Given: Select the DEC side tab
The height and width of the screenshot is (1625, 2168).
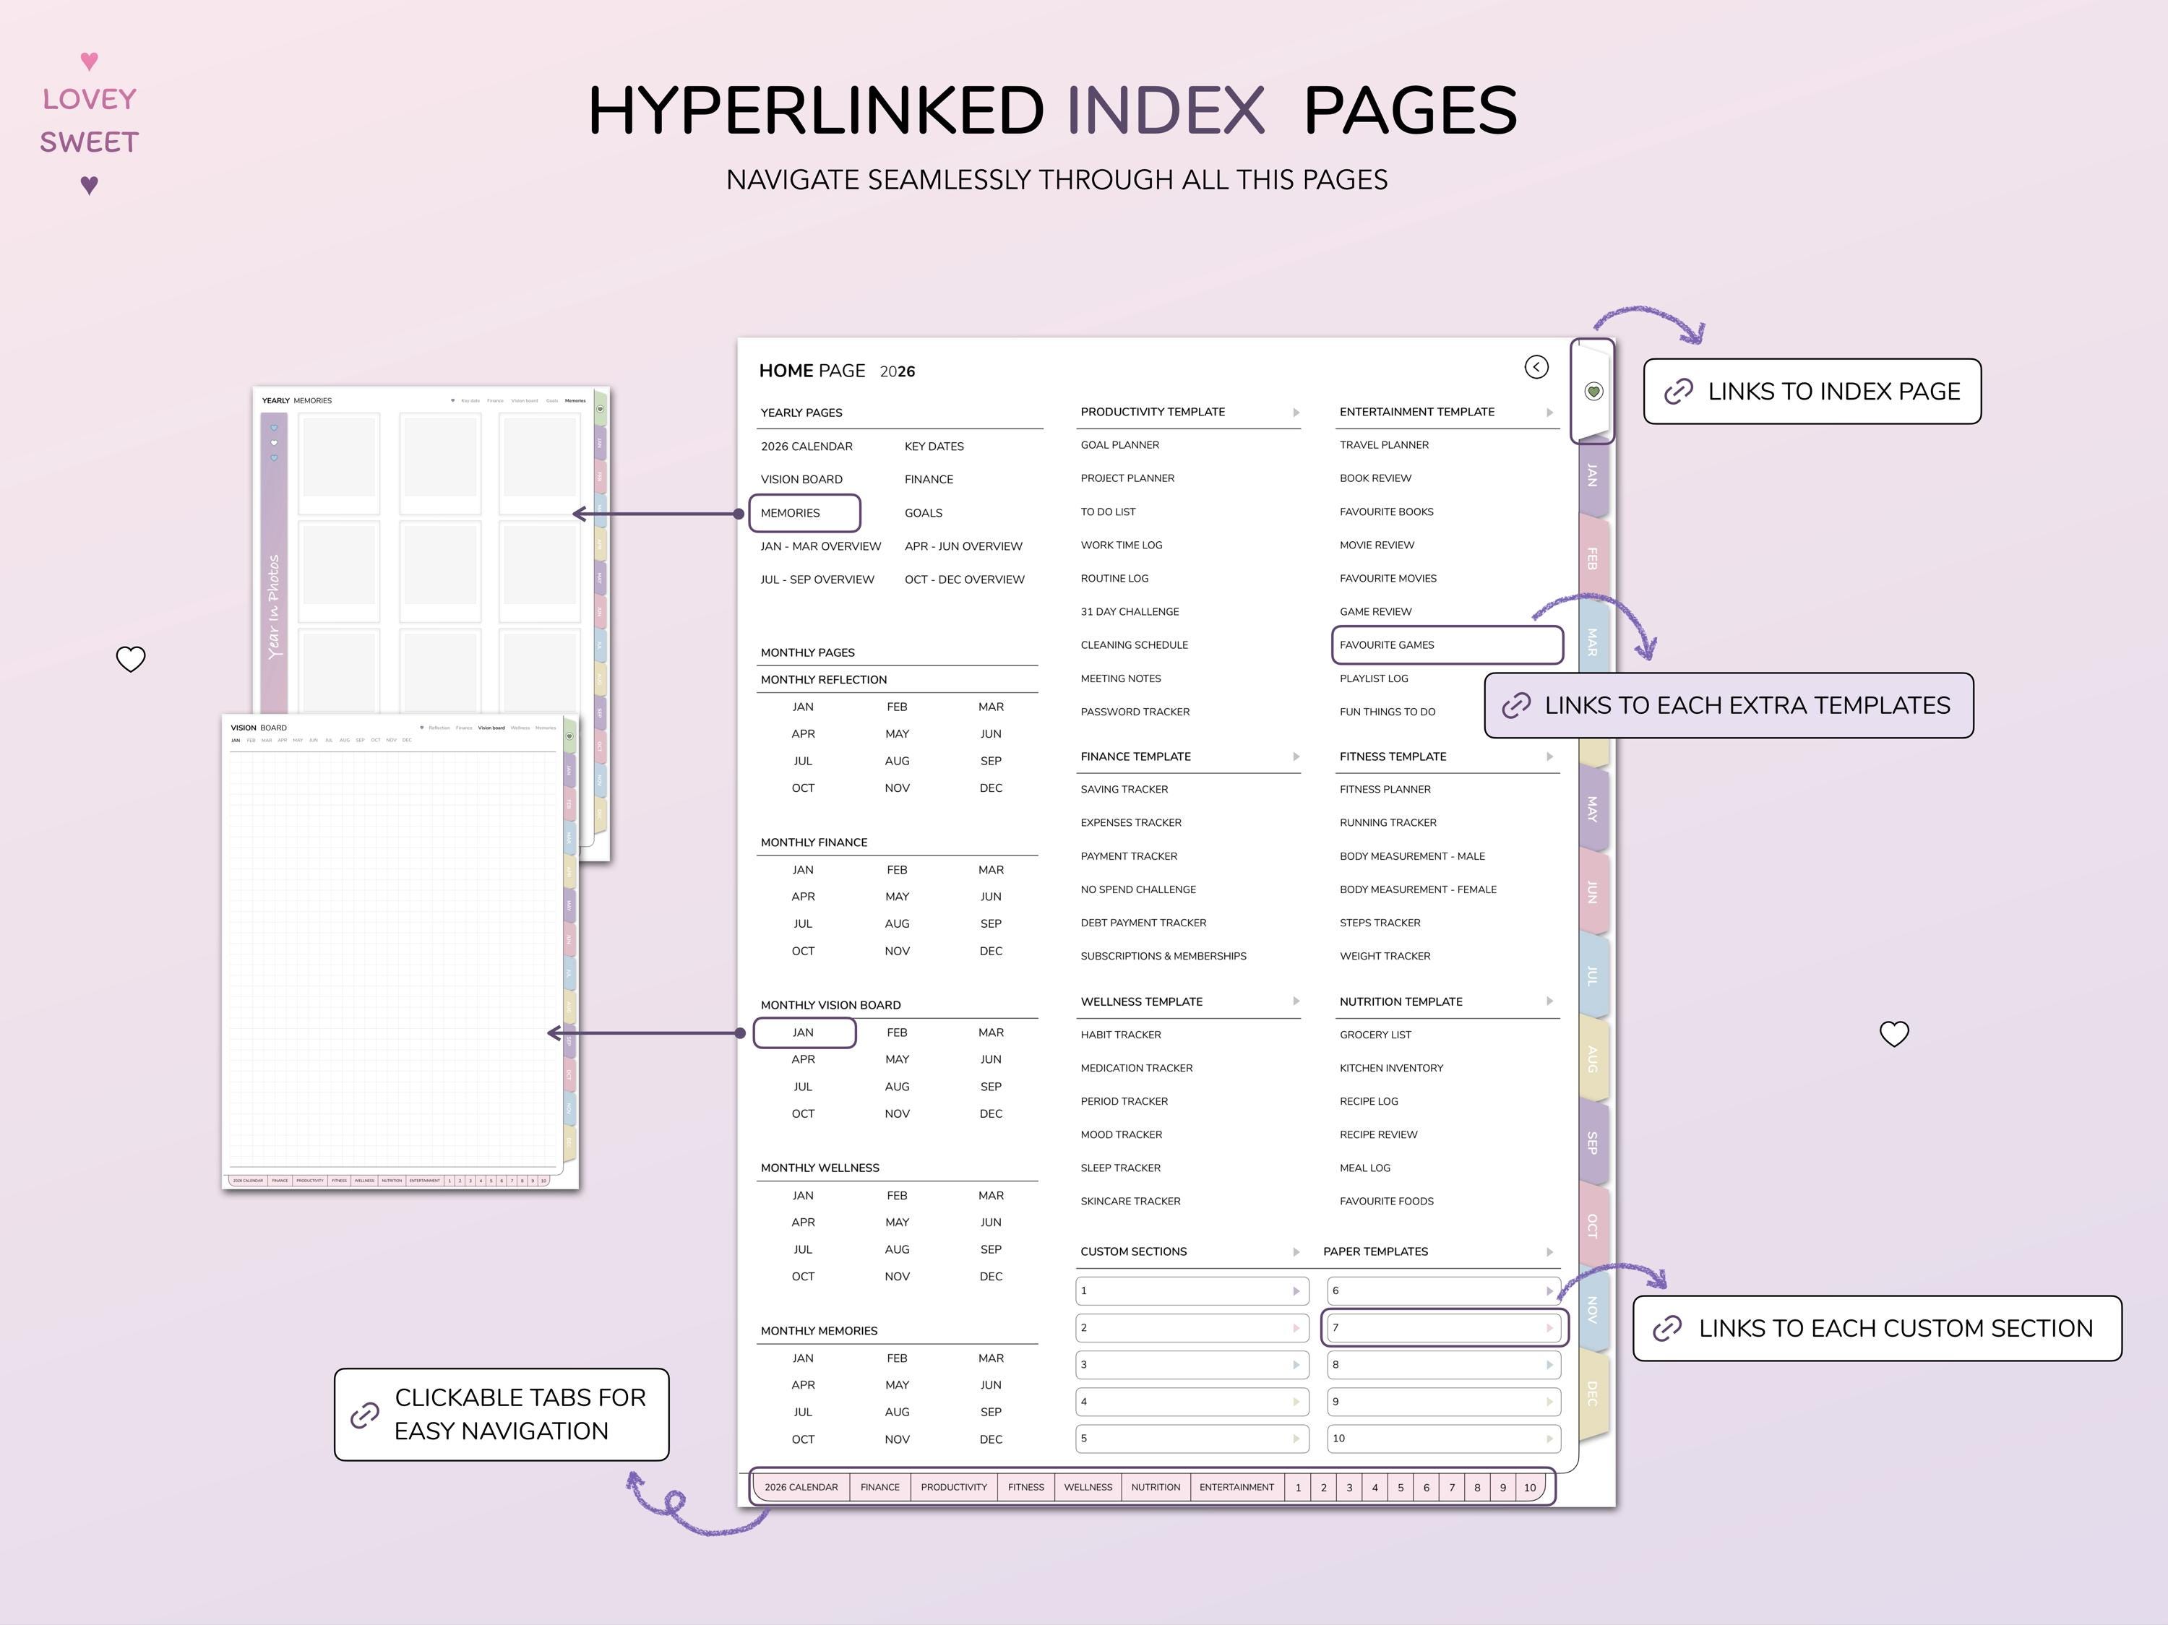Looking at the screenshot, I should pos(1593,1393).
